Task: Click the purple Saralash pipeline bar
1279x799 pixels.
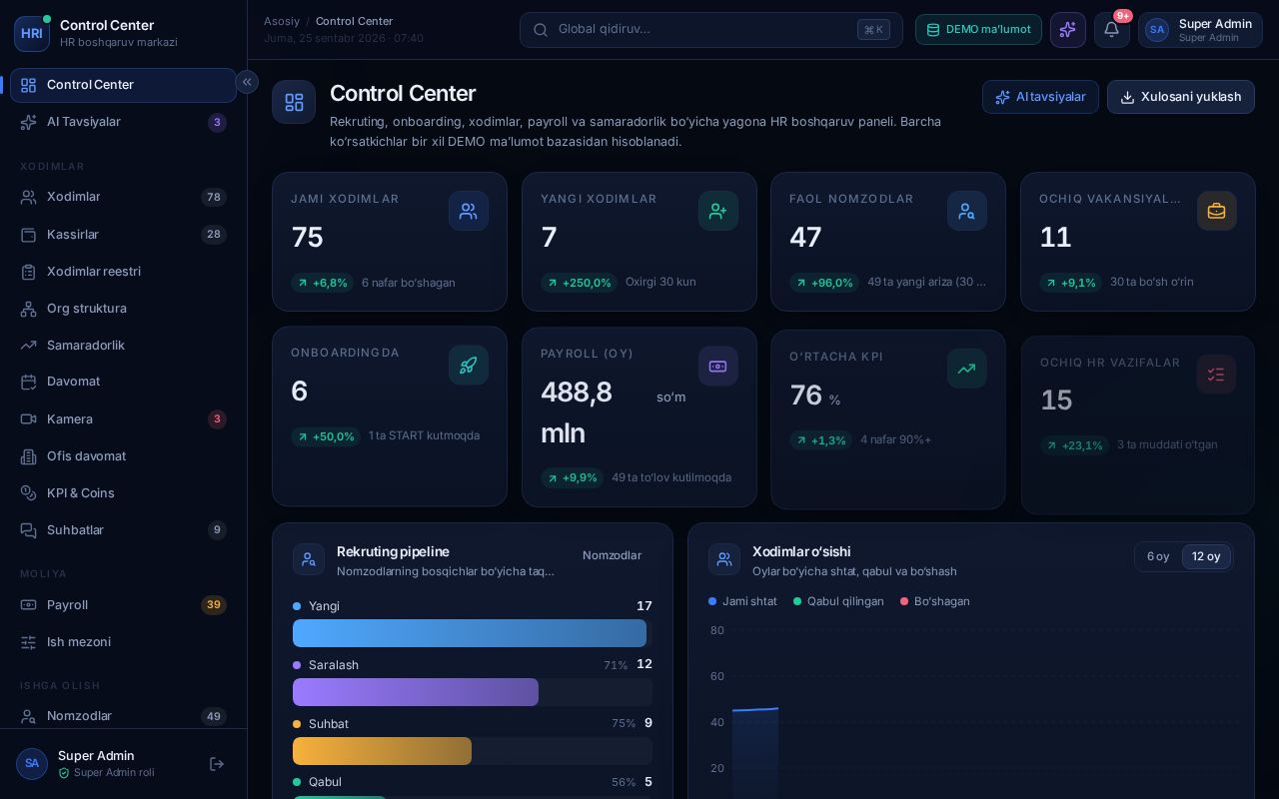Action: (x=416, y=692)
